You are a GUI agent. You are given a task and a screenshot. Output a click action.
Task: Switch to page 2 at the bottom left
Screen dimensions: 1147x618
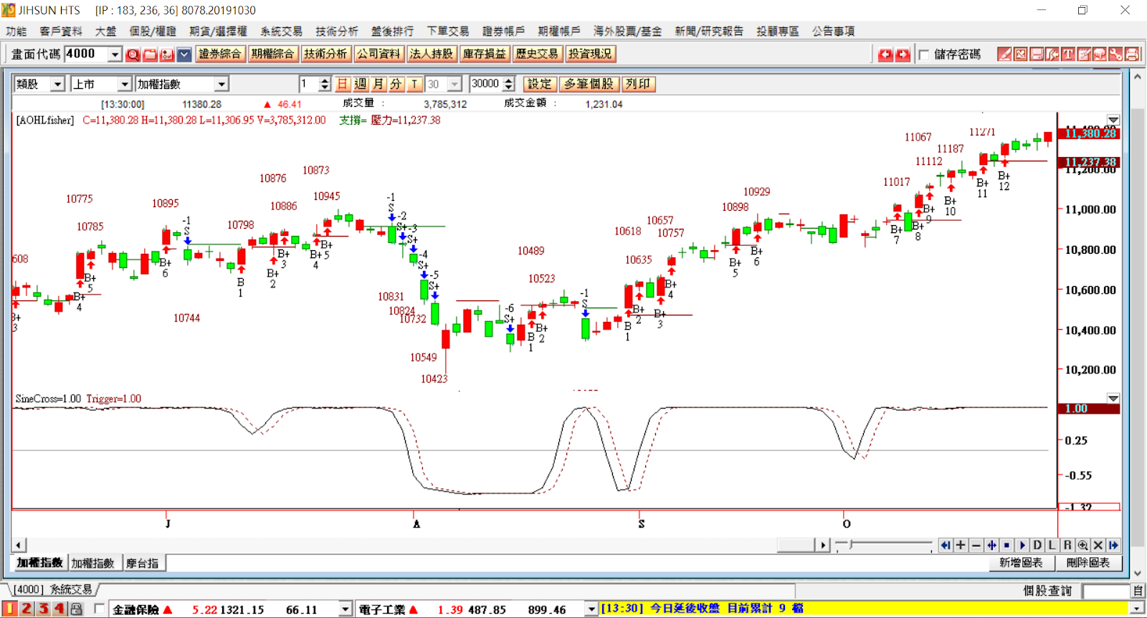coord(26,609)
